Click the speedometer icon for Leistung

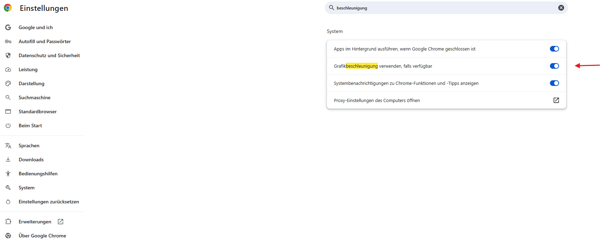tap(8, 69)
